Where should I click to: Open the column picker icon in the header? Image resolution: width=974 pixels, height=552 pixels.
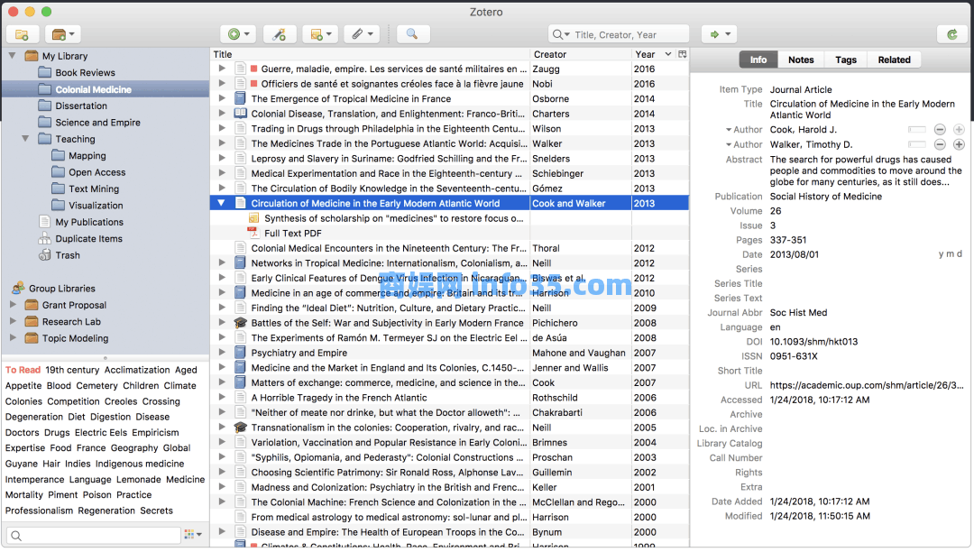point(682,54)
